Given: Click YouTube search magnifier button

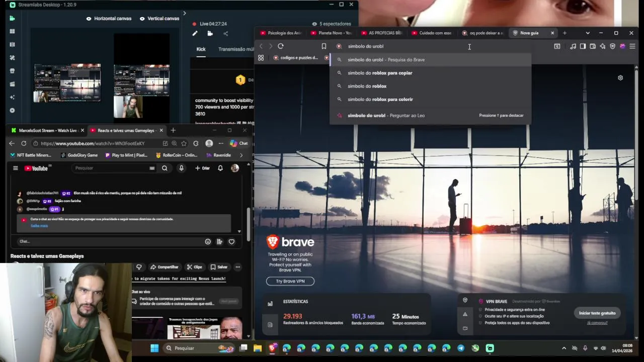Looking at the screenshot, I should tap(165, 168).
